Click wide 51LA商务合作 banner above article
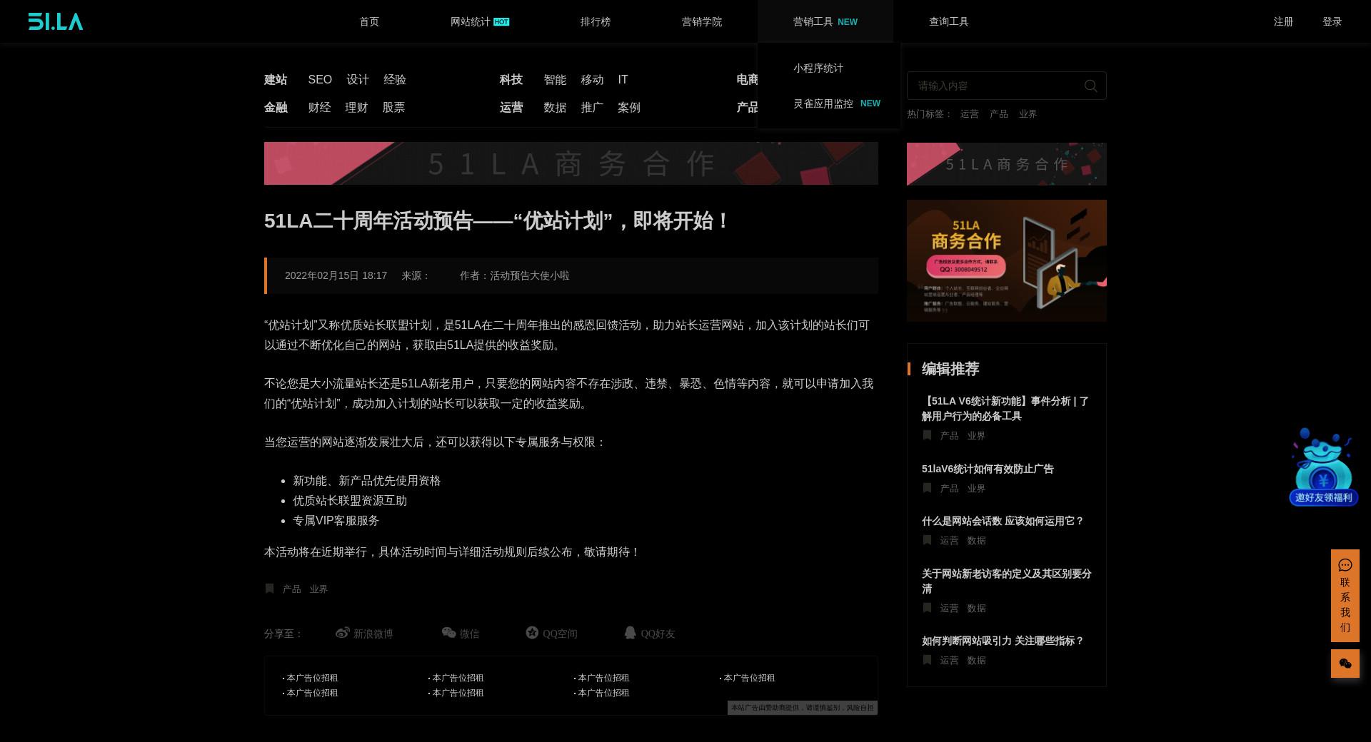 571,163
